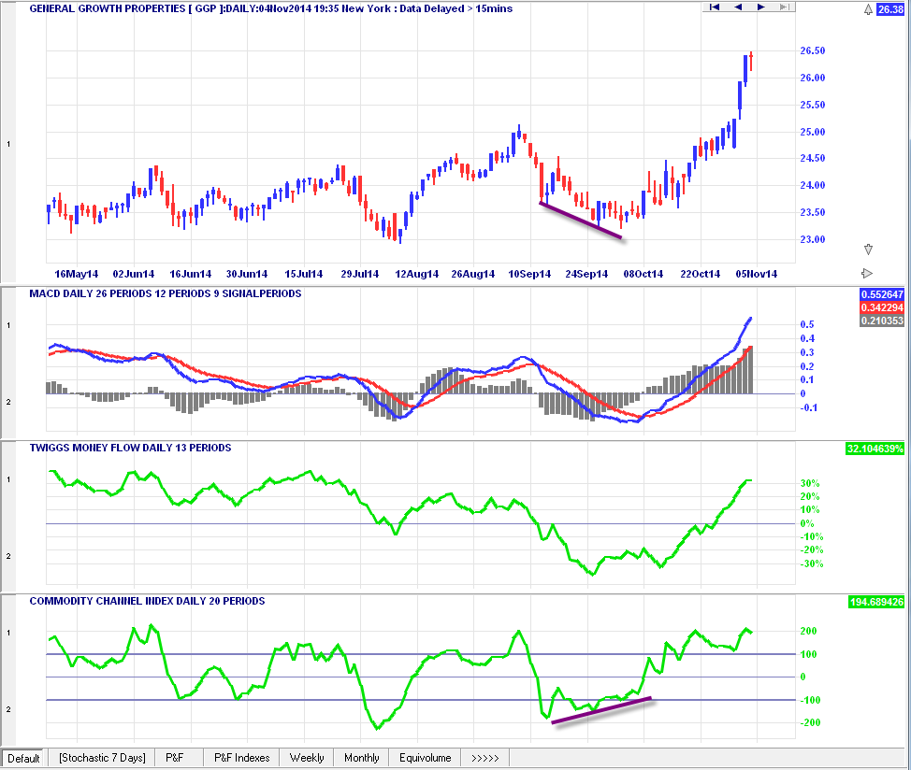Open the Default tab
911x770 pixels.
(23, 759)
